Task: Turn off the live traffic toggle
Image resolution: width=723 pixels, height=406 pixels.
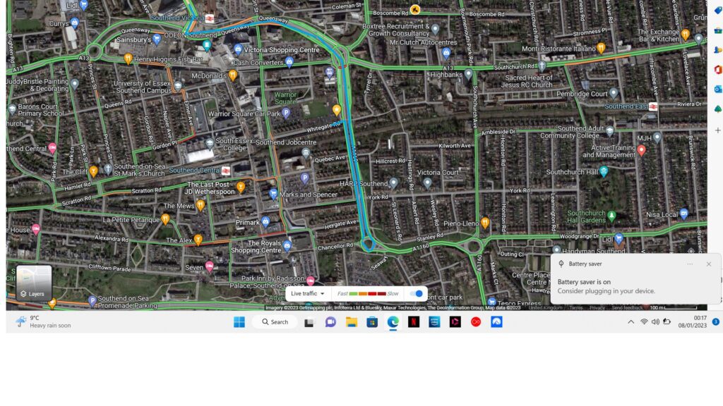Action: click(417, 293)
